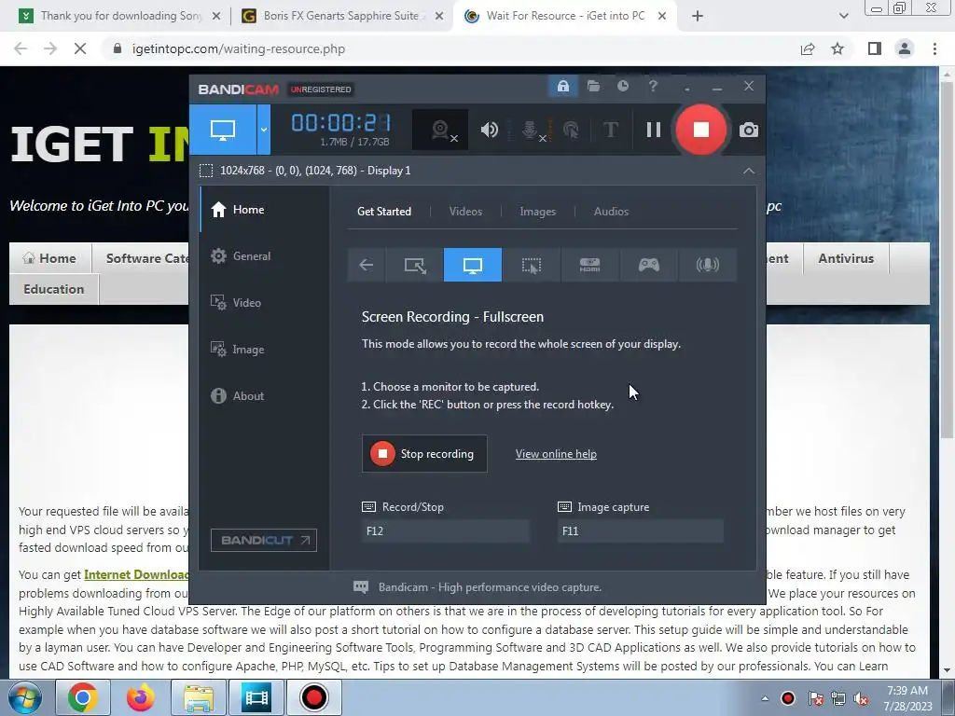Switch to the Get Started tab
This screenshot has height=716, width=955.
(x=384, y=212)
